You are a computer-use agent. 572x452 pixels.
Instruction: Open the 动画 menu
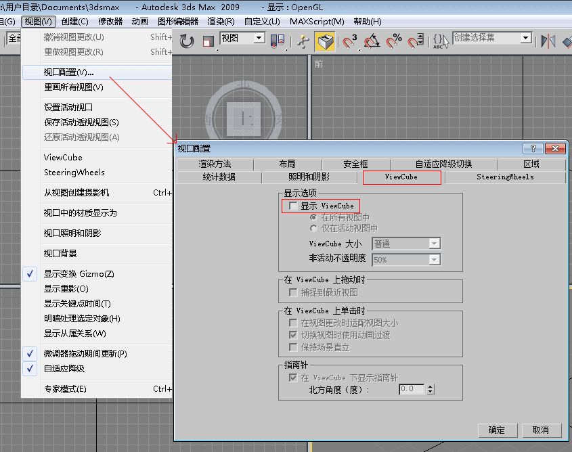tap(139, 22)
